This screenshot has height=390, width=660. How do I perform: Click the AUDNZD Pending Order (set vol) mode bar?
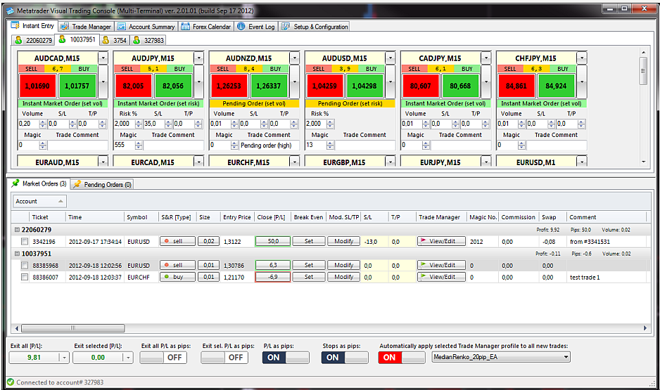(254, 103)
